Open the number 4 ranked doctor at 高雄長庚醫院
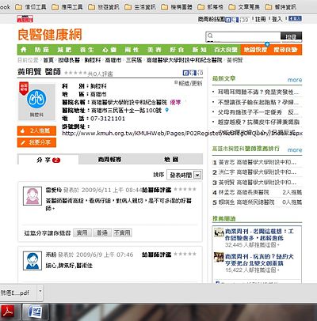Viewport: 317px width, 321px height. 257,192
